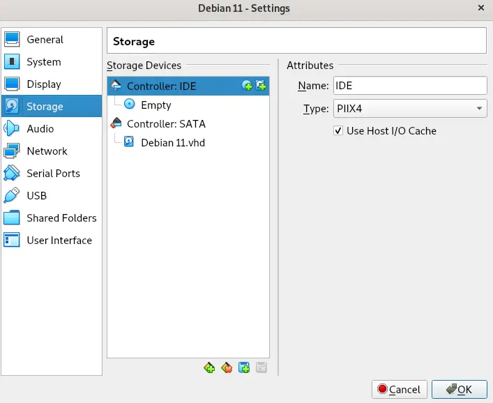Viewport: 493px width, 403px height.
Task: Open the Audio settings category
Action: tap(52, 128)
